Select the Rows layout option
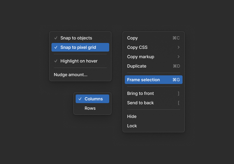 [90, 108]
